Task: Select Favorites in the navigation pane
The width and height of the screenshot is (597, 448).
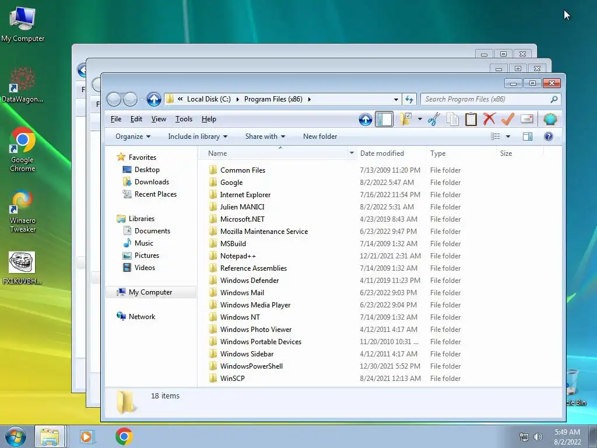Action: pyautogui.click(x=142, y=157)
